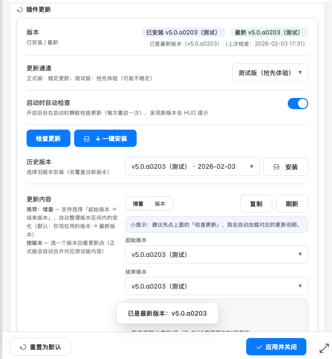Click the 已是最新版本 toast notification
The height and width of the screenshot is (359, 332).
point(167,313)
